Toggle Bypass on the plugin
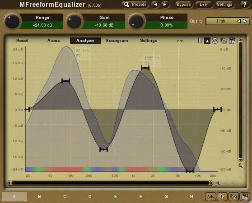This screenshot has width=252, height=203. (183, 5)
